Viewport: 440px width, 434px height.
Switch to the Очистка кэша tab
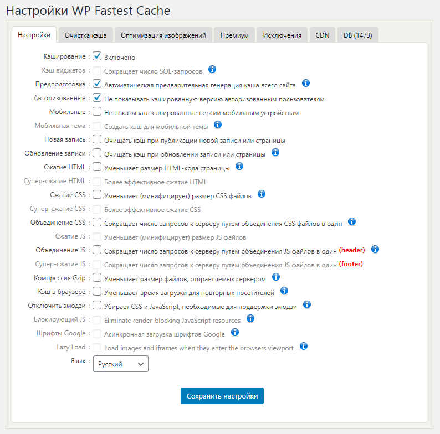[85, 35]
